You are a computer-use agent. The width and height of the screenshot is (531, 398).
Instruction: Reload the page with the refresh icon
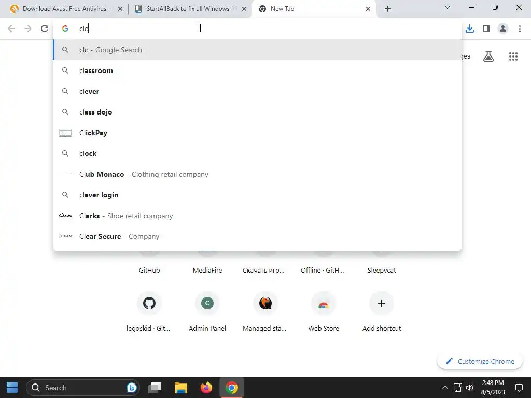pyautogui.click(x=45, y=29)
